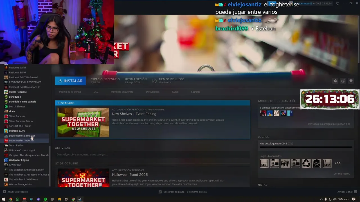The image size is (360, 202).
Task: Go to the Guías tab
Action: click(175, 92)
